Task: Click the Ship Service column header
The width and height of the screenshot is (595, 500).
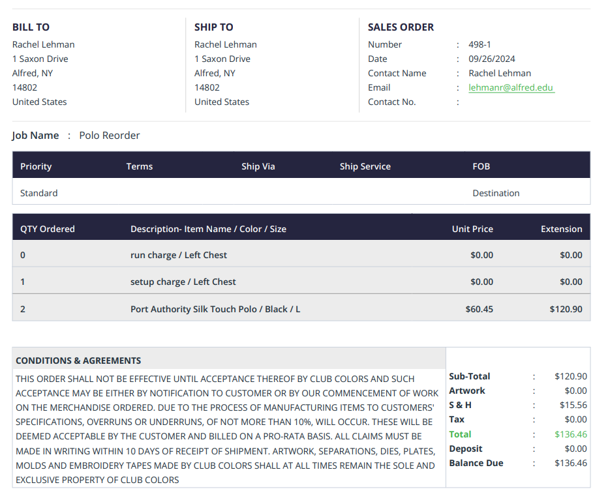Action: pyautogui.click(x=365, y=166)
